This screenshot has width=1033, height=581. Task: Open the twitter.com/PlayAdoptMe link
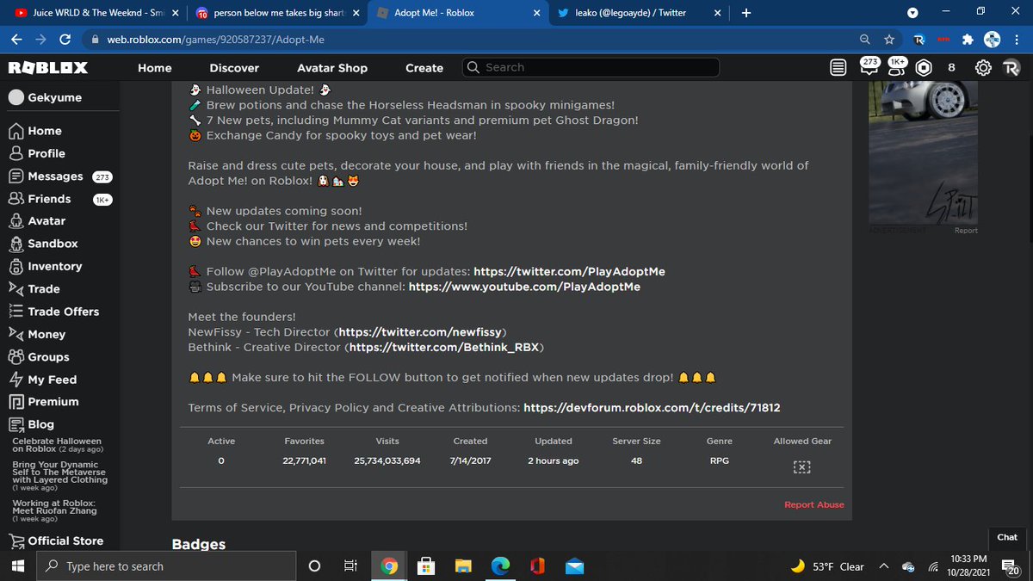pyautogui.click(x=569, y=271)
